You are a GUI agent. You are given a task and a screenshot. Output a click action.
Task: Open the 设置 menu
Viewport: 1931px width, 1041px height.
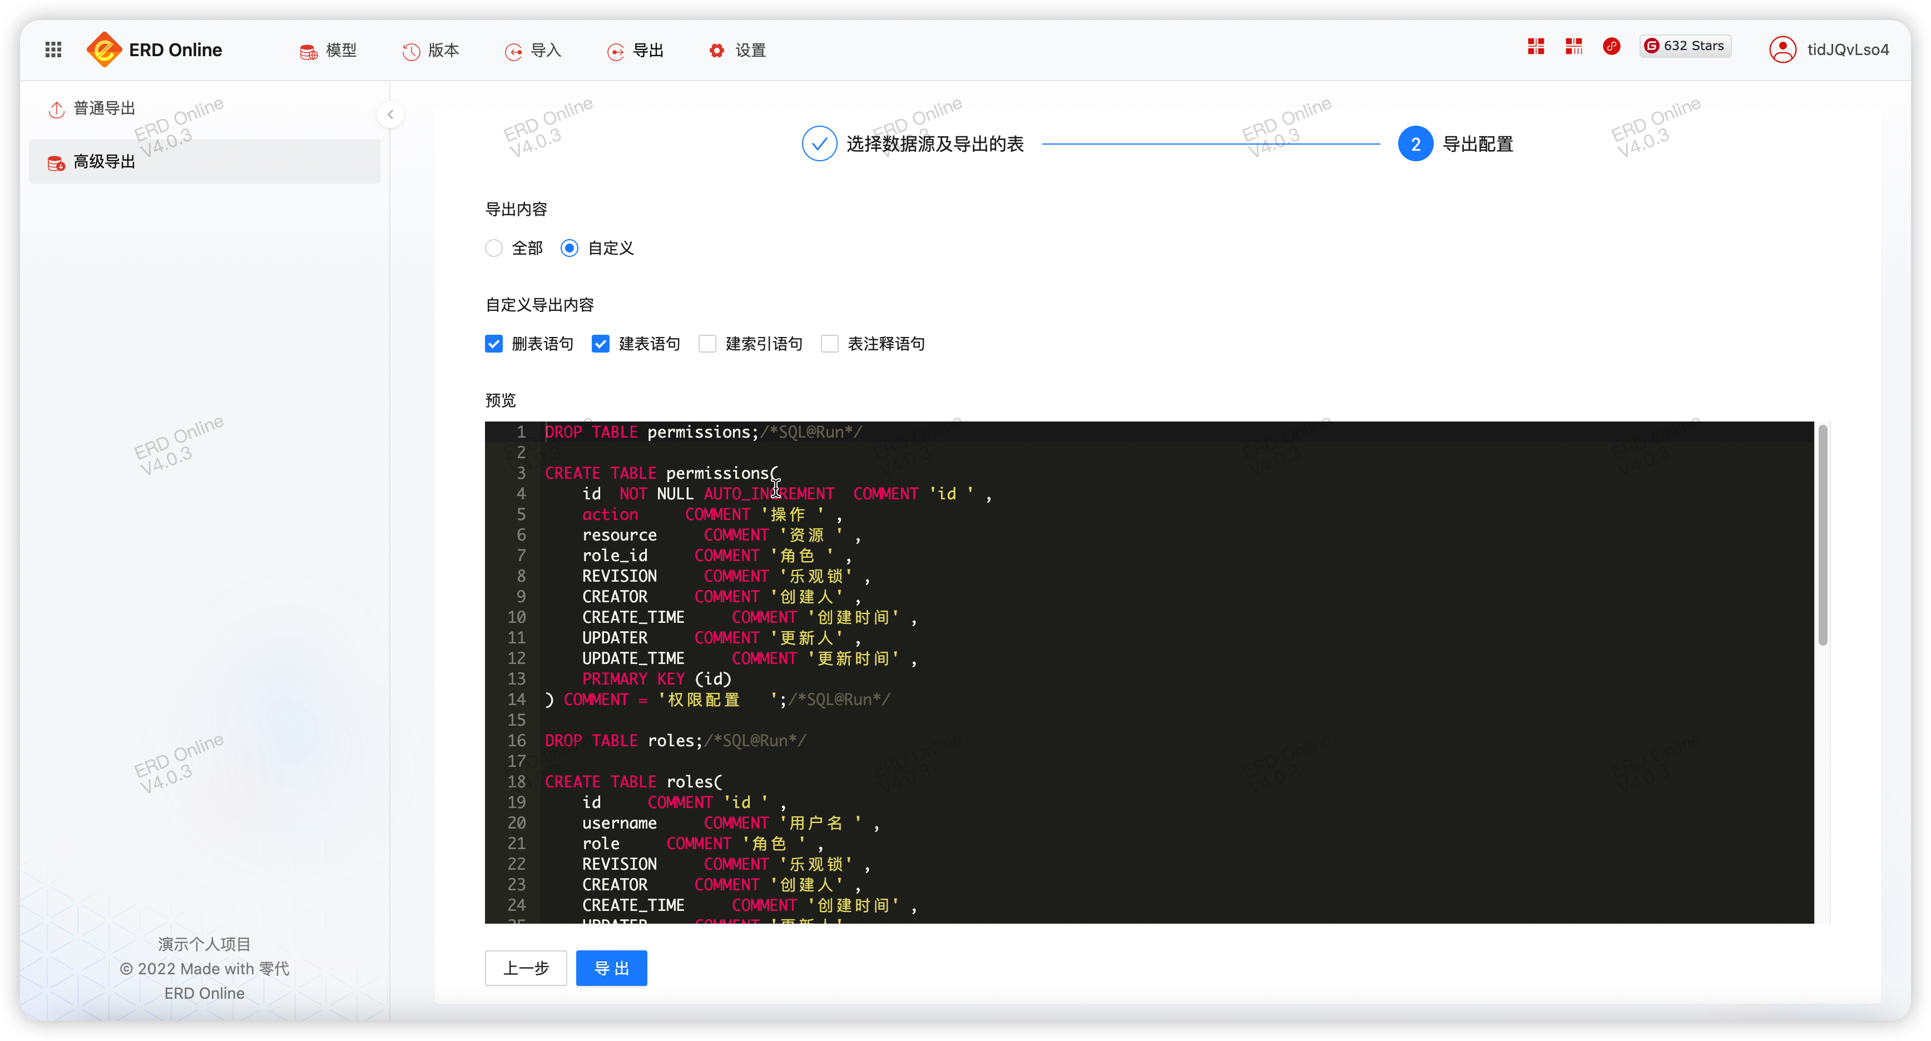(x=737, y=50)
